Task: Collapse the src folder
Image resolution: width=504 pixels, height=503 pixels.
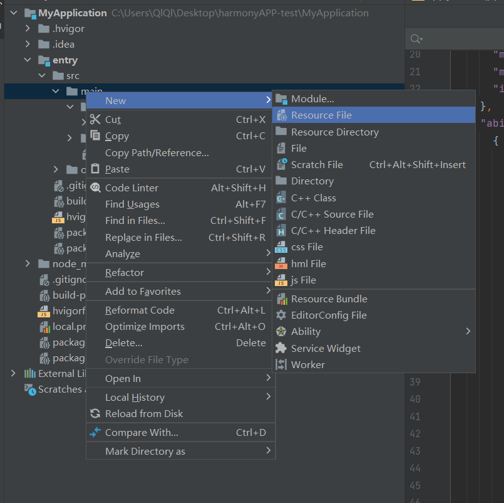Action: point(42,75)
